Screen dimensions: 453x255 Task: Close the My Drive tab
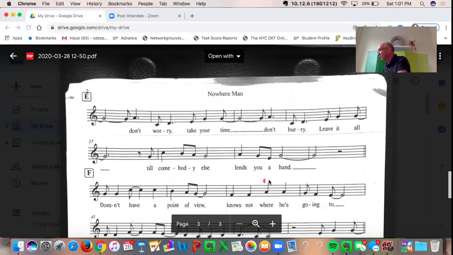click(100, 16)
